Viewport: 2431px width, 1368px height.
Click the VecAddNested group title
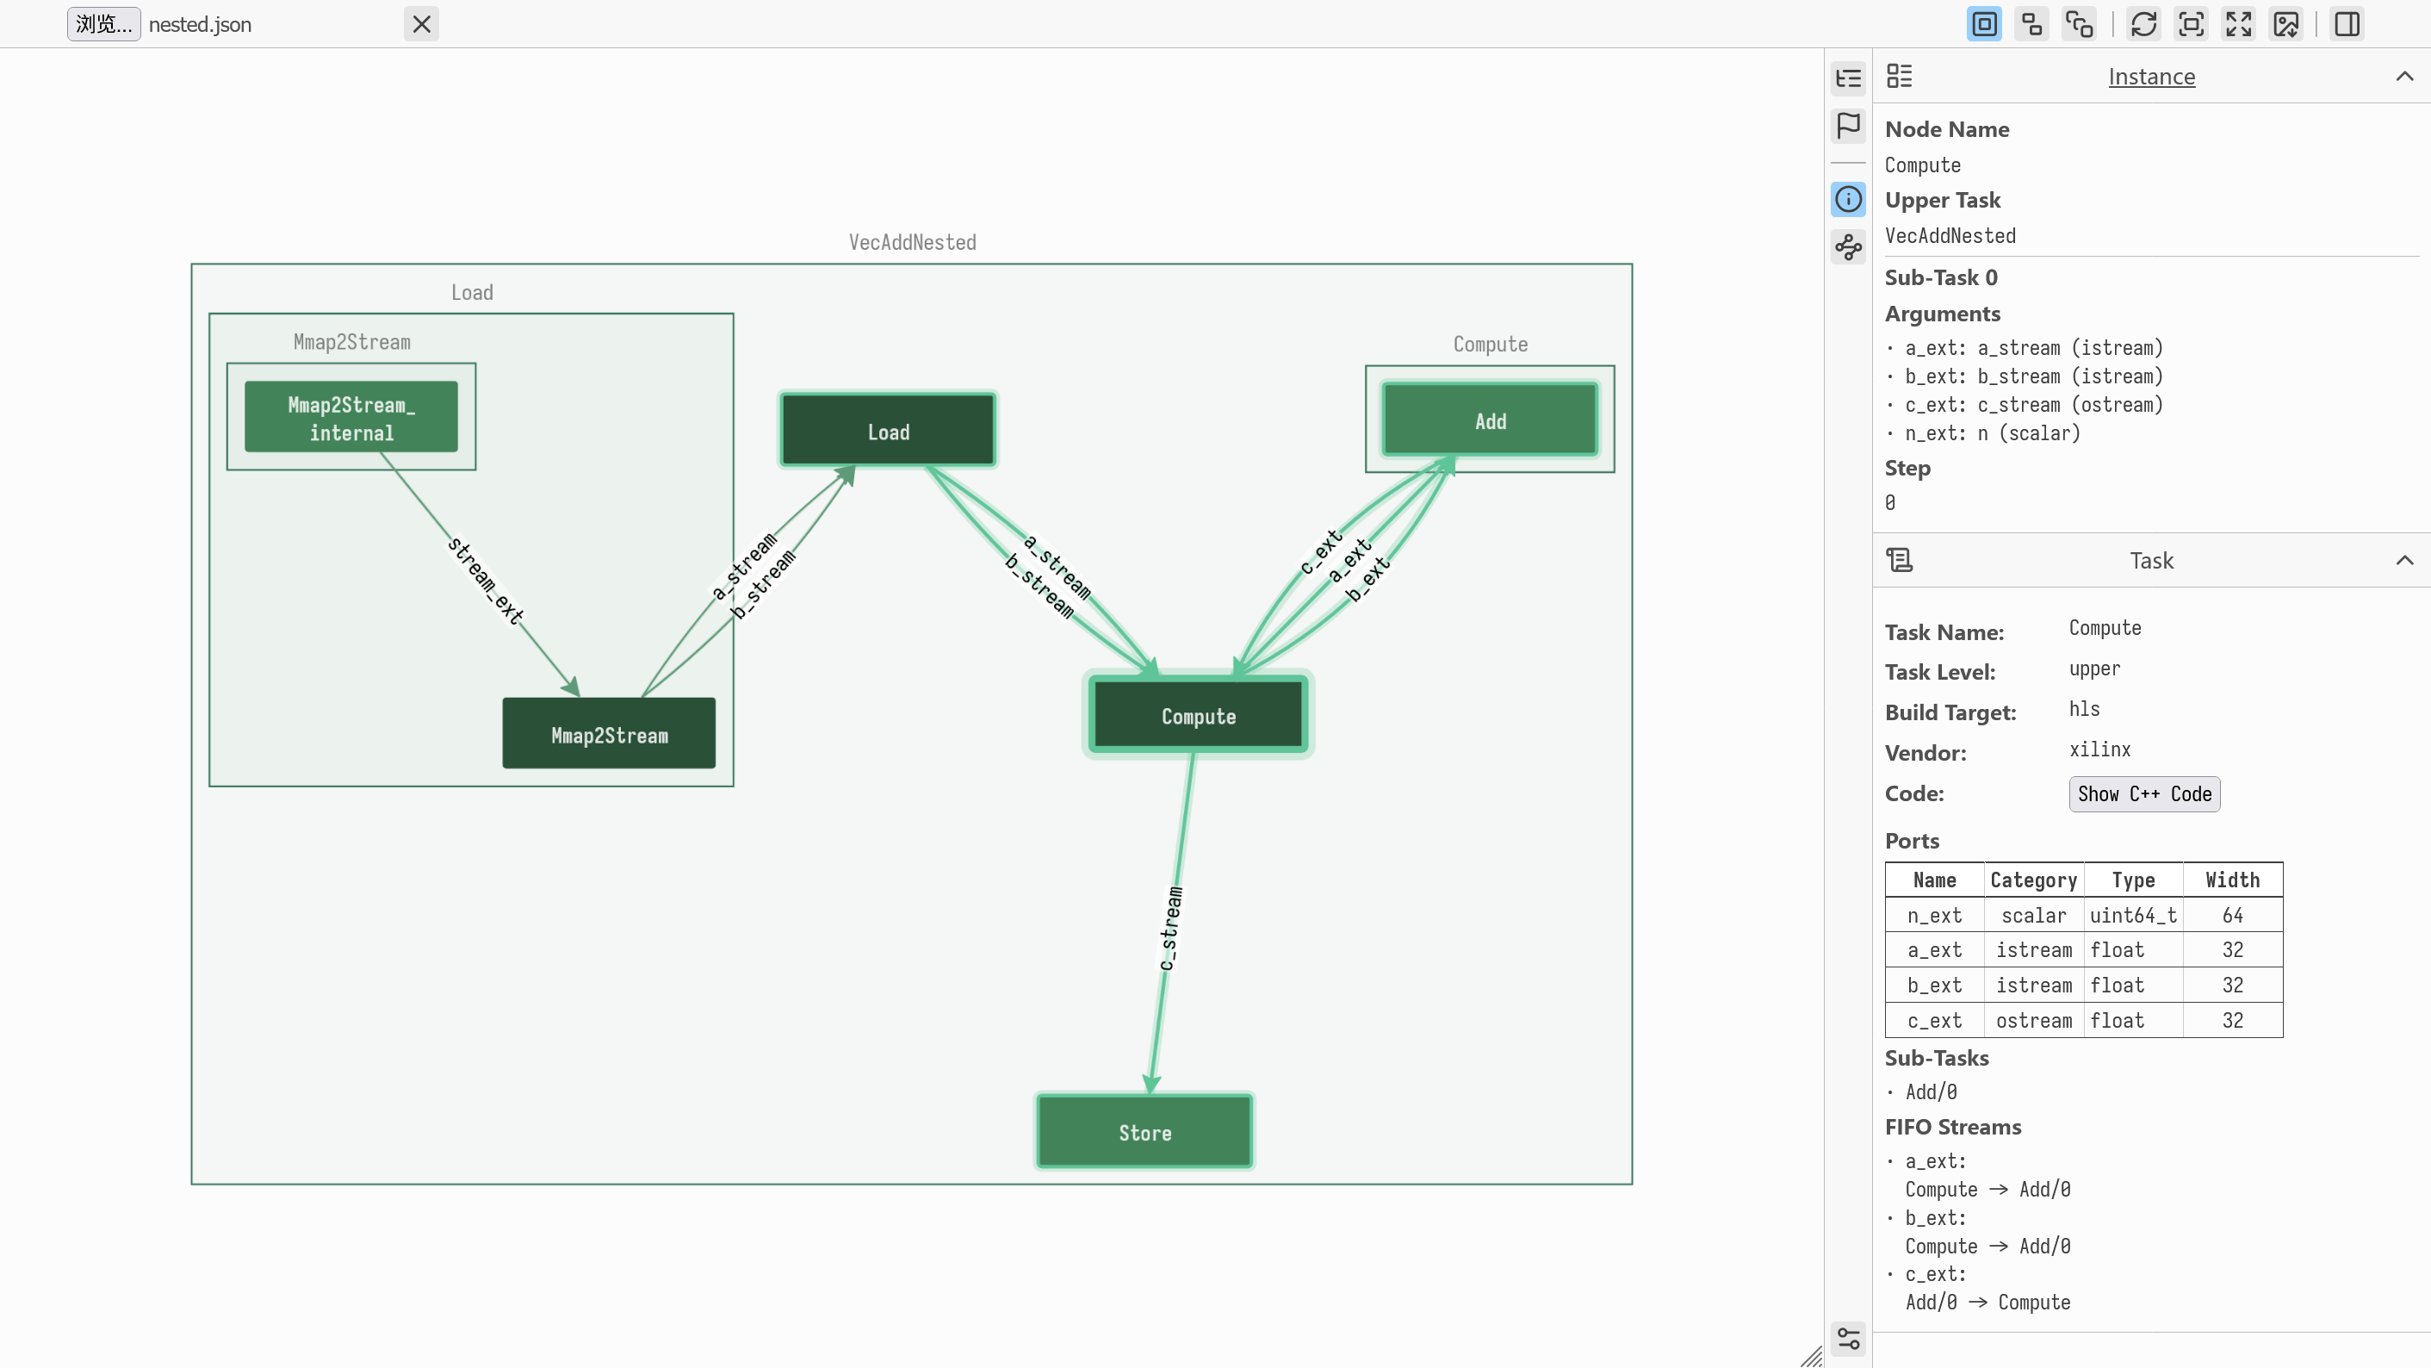tap(913, 243)
